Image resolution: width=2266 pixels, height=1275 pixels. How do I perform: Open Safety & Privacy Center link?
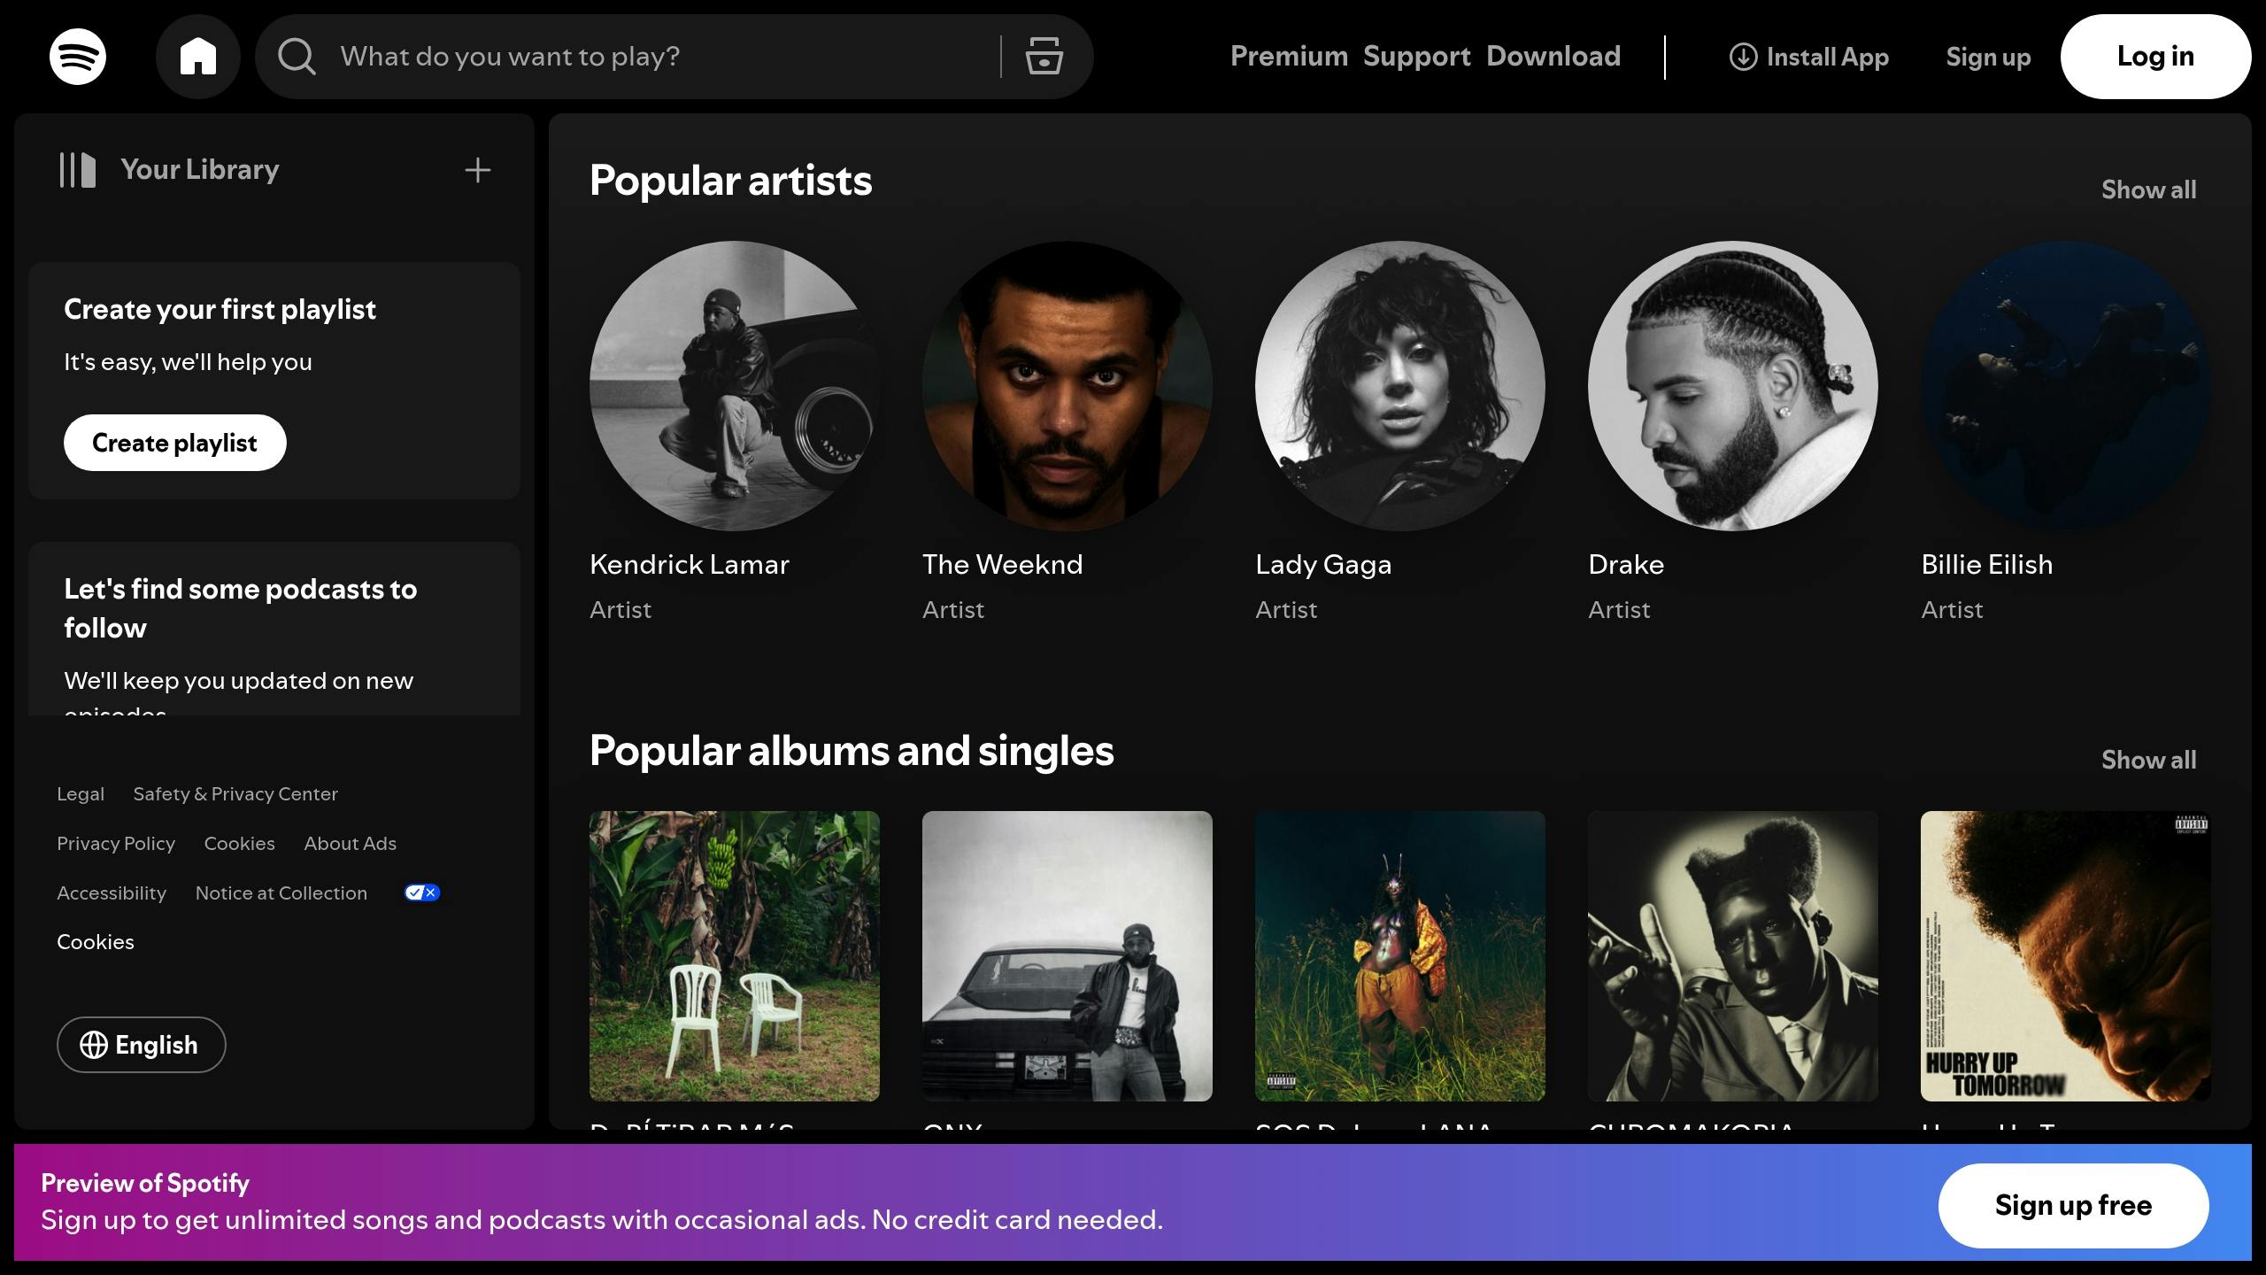coord(235,794)
